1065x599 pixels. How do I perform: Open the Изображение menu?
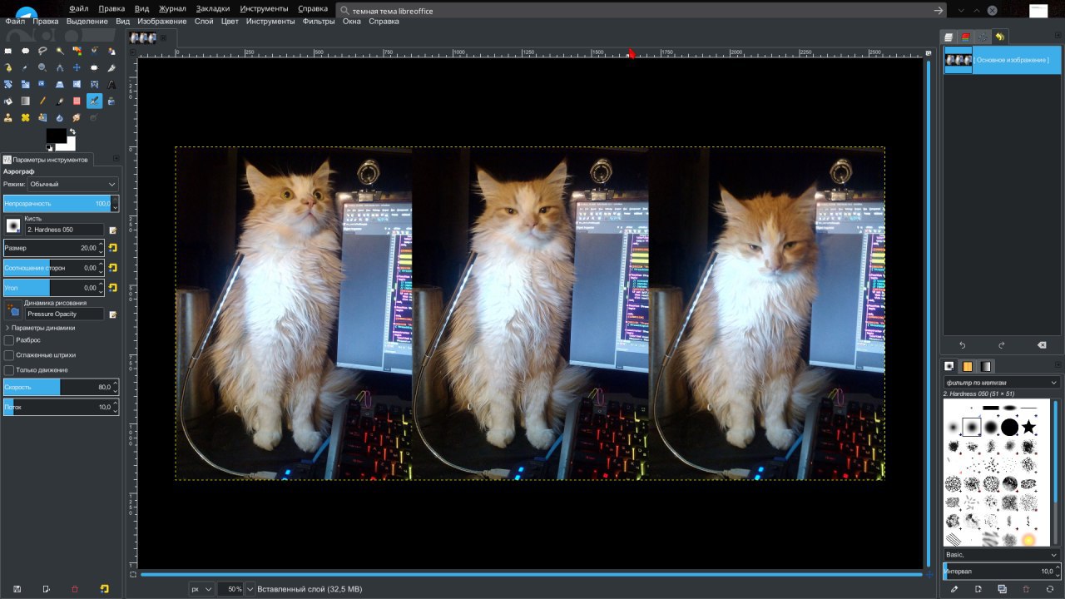tap(162, 22)
